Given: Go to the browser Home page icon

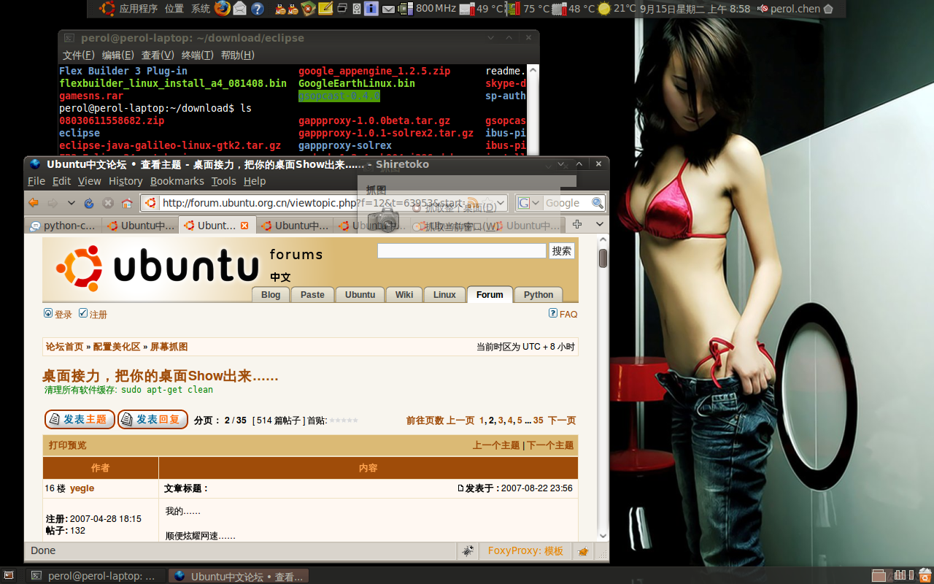Looking at the screenshot, I should tap(127, 203).
